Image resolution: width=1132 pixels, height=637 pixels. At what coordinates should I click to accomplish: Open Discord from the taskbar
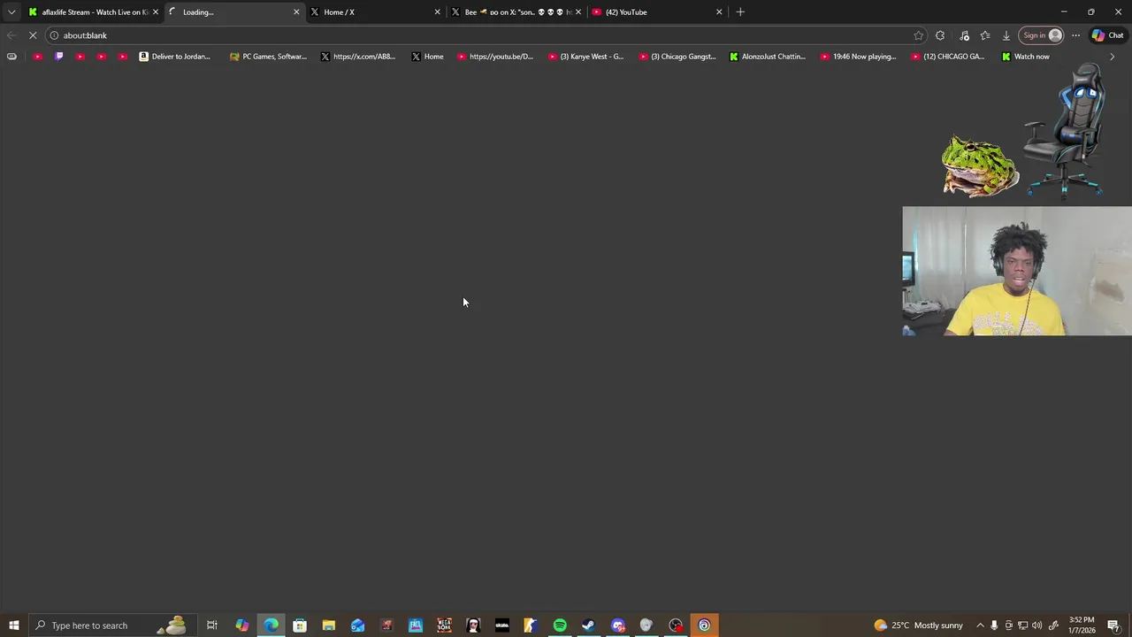click(x=617, y=625)
